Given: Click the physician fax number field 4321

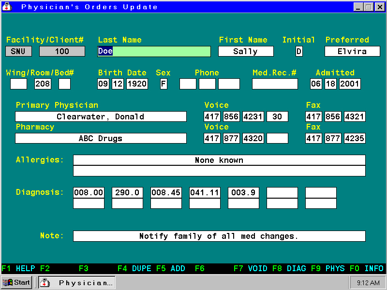Looking at the screenshot, I should (355, 116).
